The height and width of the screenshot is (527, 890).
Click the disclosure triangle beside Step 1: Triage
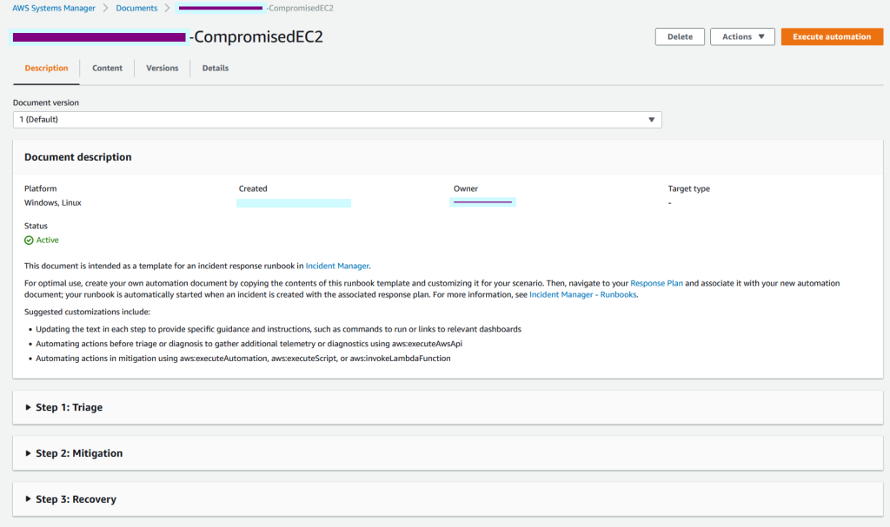(27, 406)
